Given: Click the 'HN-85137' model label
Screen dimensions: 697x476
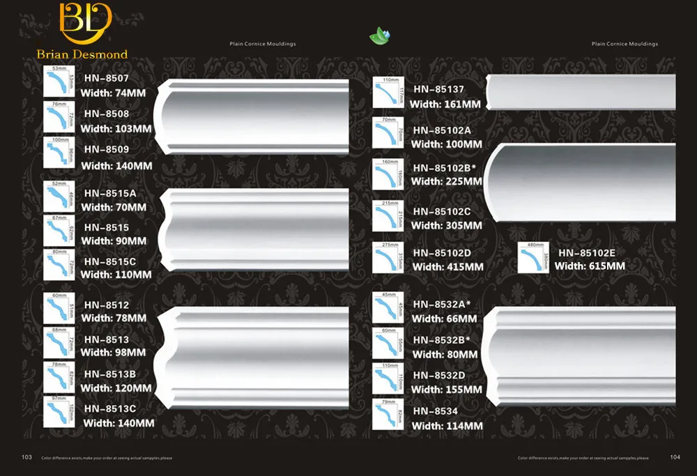Looking at the screenshot, I should [x=438, y=89].
